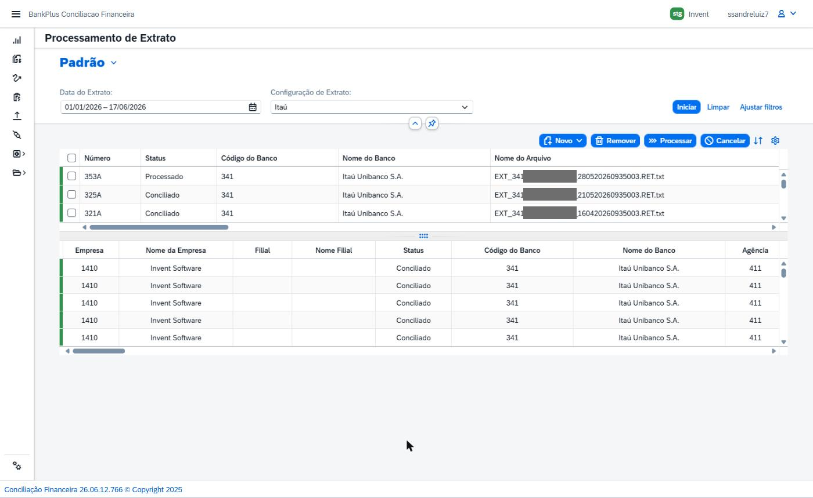
Task: Open the clipboard with dollar sidebar icon
Action: click(17, 97)
